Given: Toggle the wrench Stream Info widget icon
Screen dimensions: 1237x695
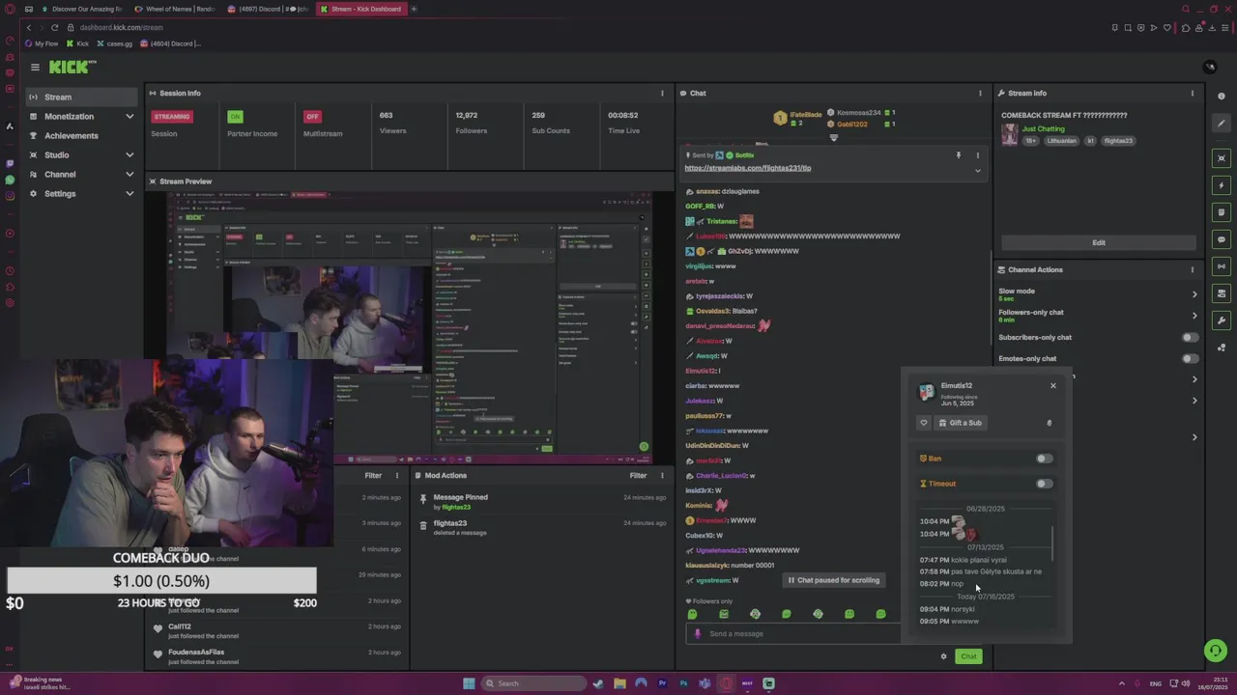Looking at the screenshot, I should 1222,320.
